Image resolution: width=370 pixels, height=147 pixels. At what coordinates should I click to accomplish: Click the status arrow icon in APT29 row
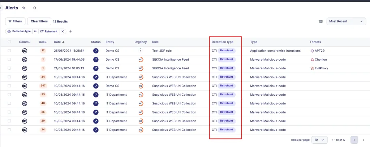[96, 51]
